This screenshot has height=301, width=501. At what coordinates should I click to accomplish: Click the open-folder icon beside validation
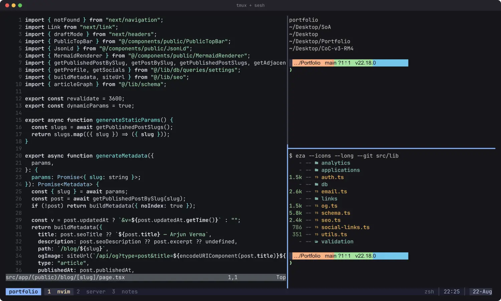coord(316,242)
